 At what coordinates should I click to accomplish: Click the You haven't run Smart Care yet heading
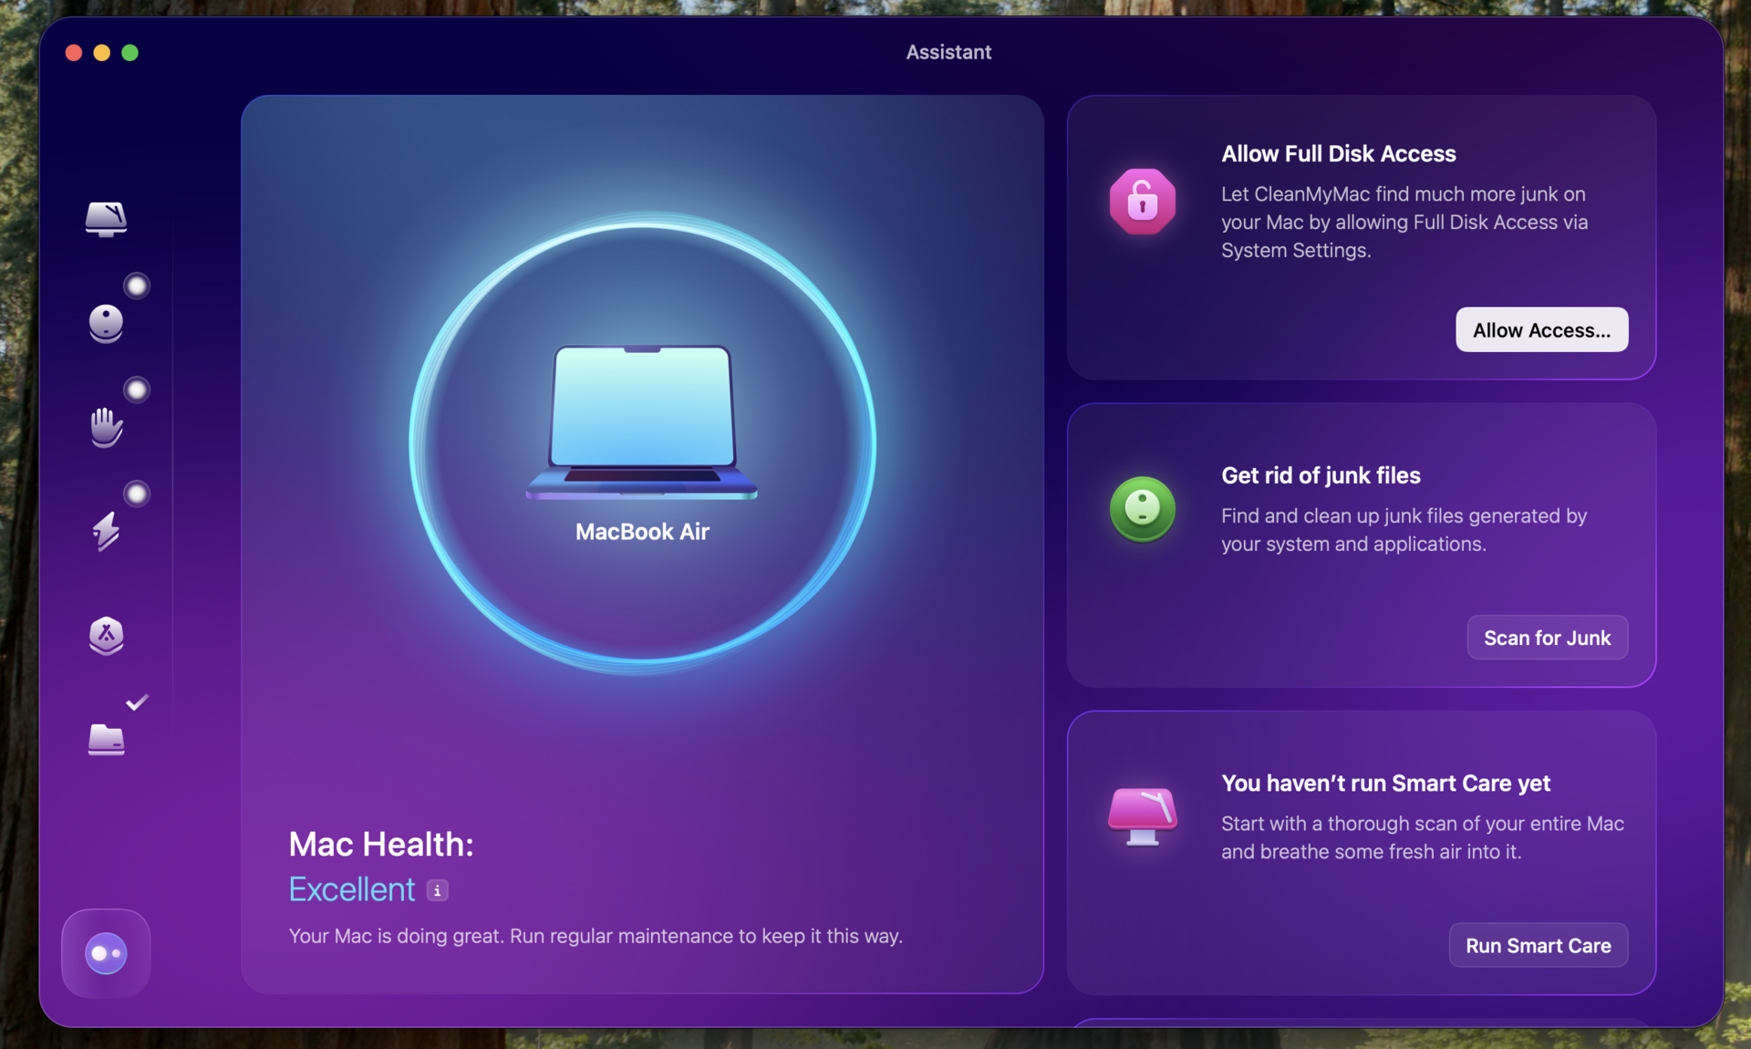[1385, 784]
